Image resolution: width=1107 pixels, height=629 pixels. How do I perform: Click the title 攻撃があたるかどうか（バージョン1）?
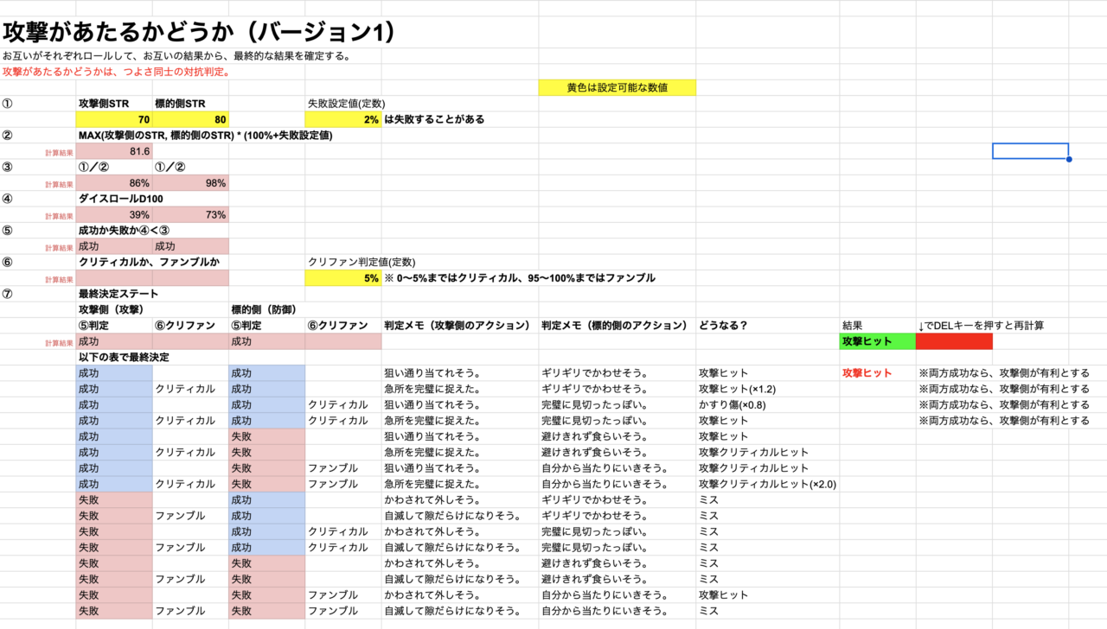199,33
